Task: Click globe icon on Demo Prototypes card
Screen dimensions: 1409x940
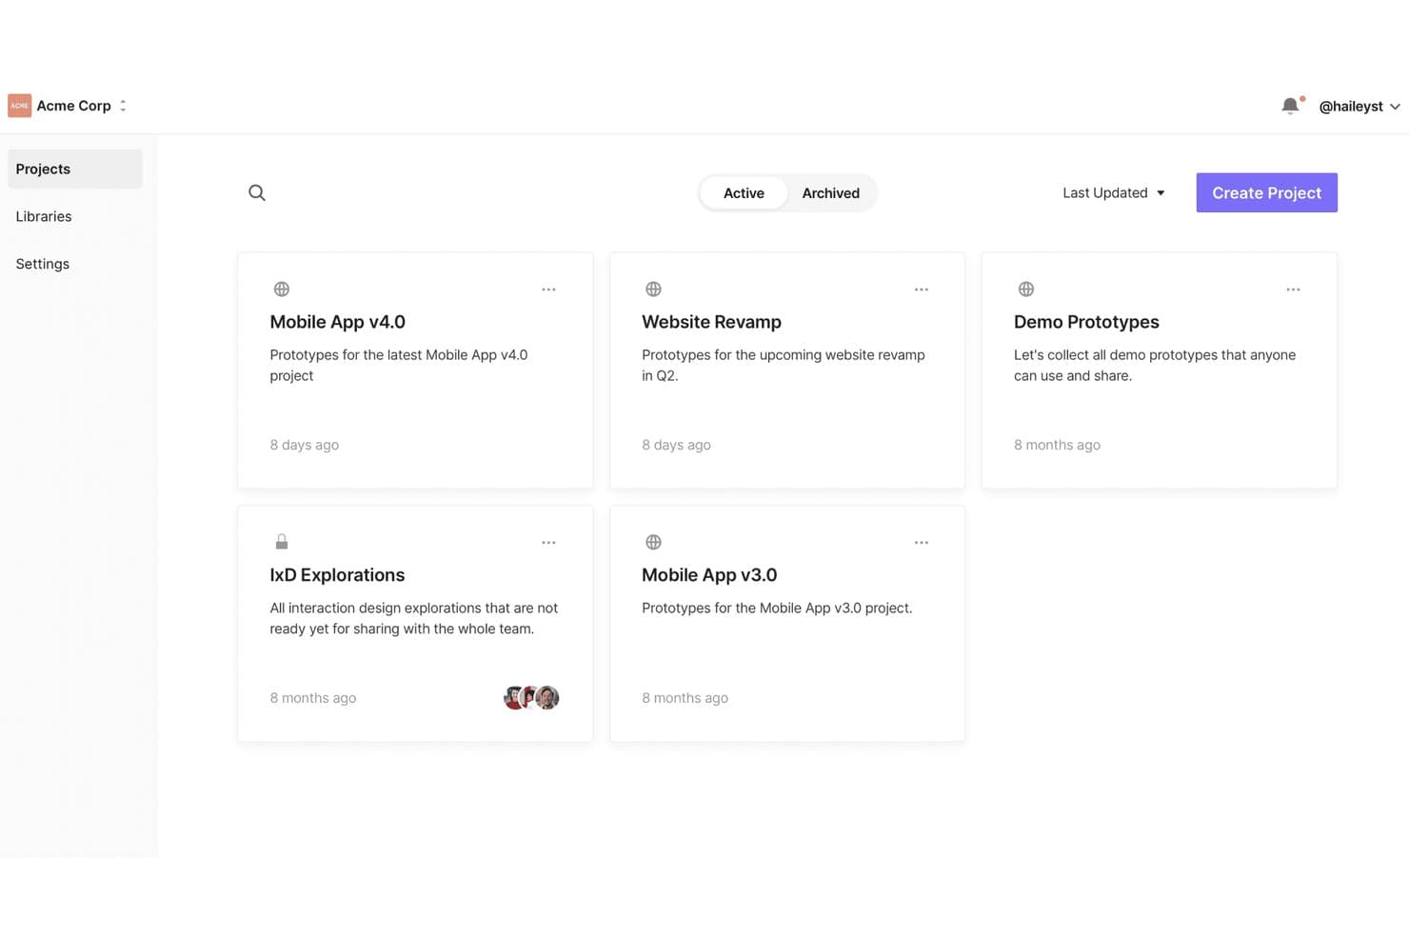Action: click(x=1025, y=289)
